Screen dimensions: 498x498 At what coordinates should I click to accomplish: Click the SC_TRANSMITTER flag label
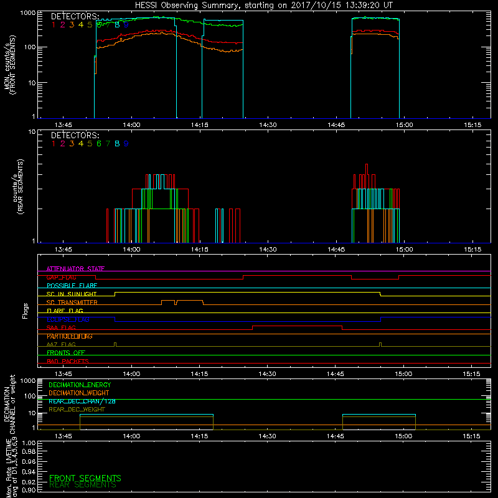(72, 303)
